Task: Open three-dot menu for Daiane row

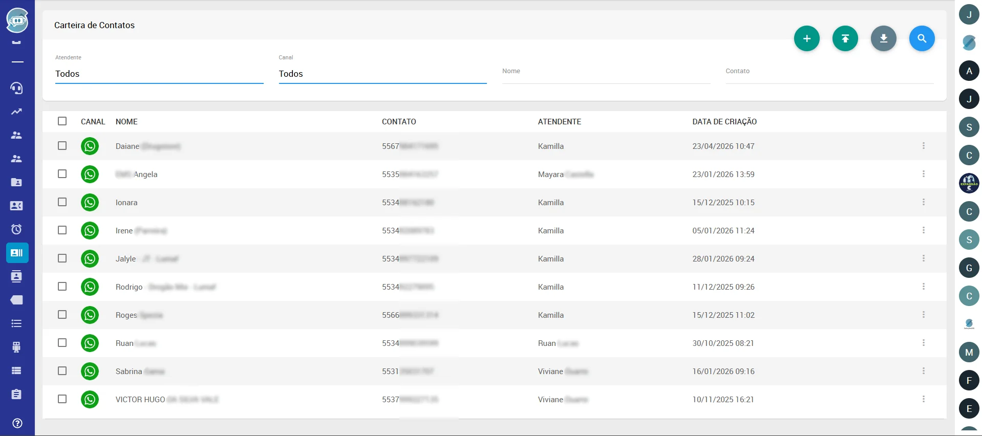Action: [x=924, y=146]
